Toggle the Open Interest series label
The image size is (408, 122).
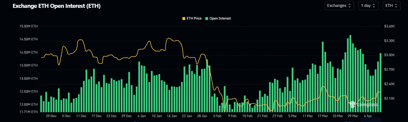tap(220, 19)
